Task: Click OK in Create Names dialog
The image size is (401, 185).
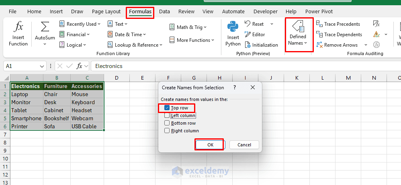Action: [x=210, y=144]
